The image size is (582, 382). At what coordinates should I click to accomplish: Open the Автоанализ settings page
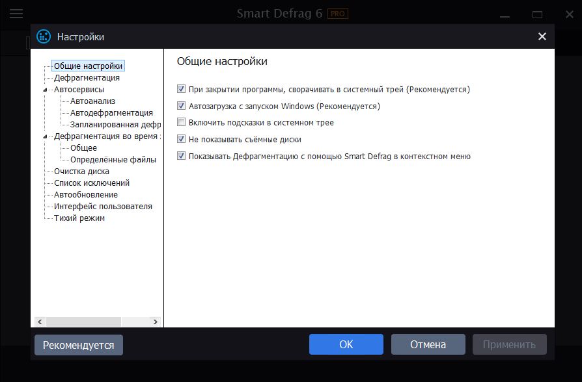[x=93, y=101]
